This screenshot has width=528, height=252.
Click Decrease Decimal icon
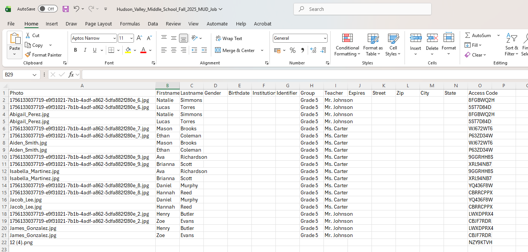[x=323, y=50]
